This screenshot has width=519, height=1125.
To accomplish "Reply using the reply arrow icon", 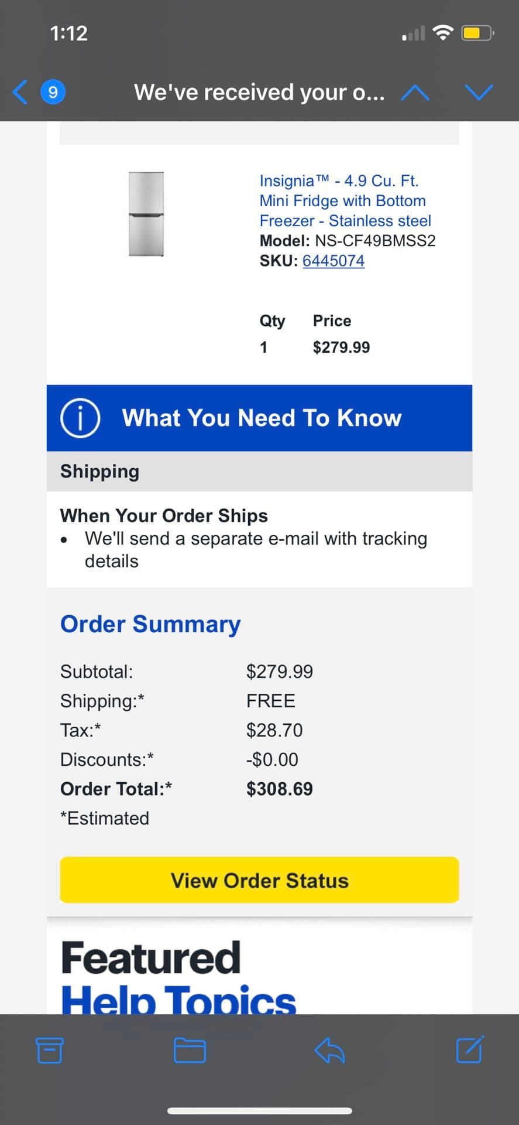I will [x=329, y=1050].
